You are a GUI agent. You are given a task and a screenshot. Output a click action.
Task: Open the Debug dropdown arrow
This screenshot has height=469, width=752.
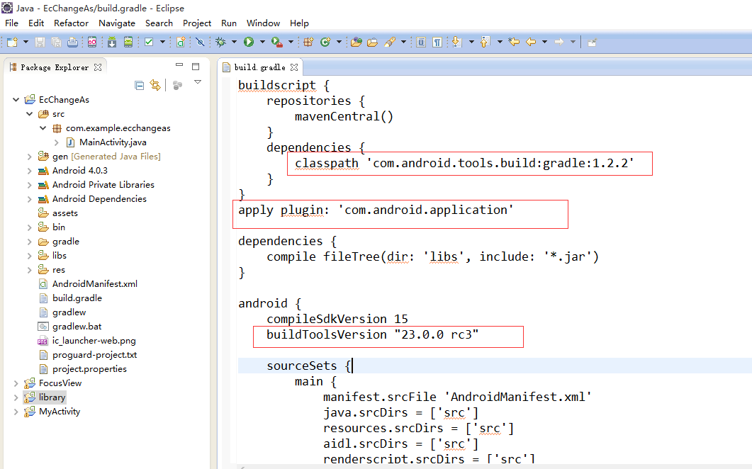click(234, 43)
